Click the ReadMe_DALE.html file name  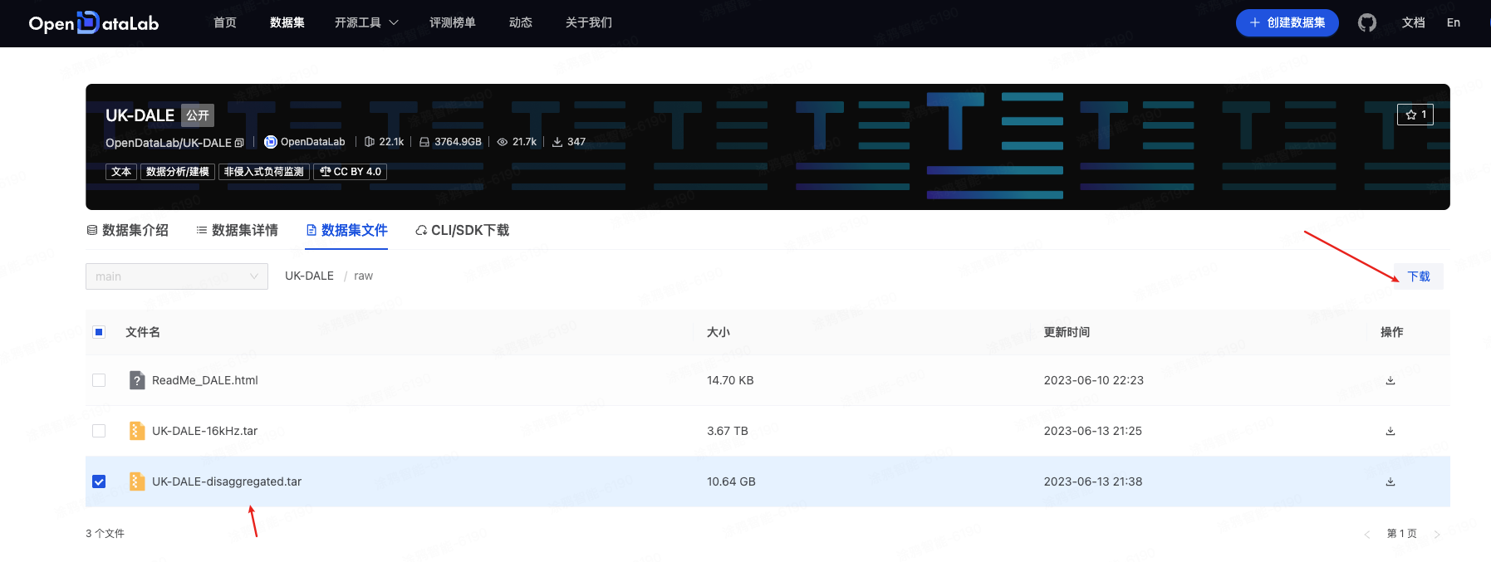click(205, 380)
